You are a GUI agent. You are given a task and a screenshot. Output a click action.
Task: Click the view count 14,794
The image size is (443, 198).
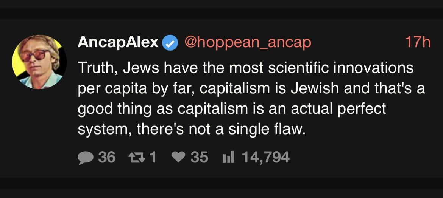click(x=265, y=157)
